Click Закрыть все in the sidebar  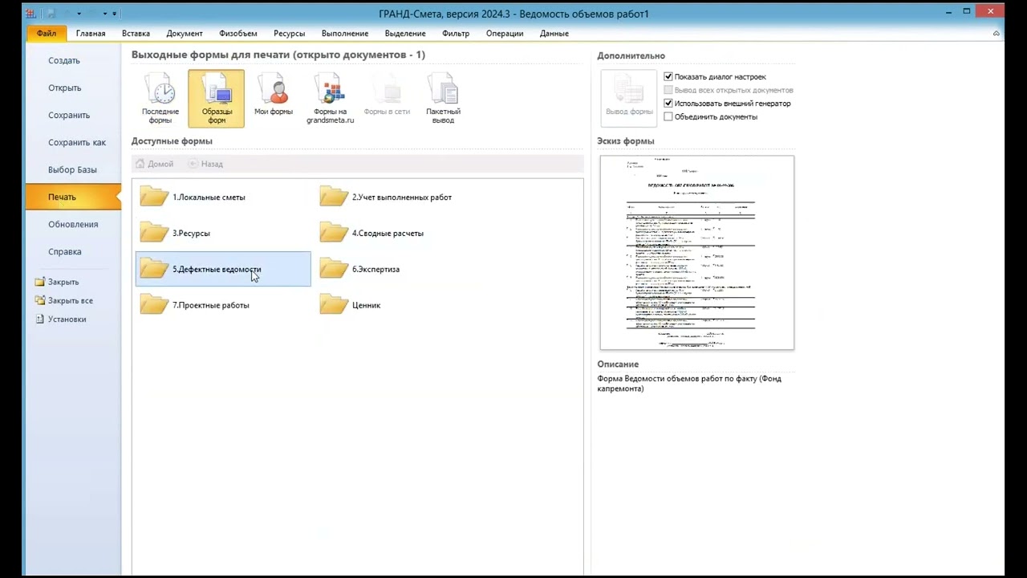[x=64, y=300]
